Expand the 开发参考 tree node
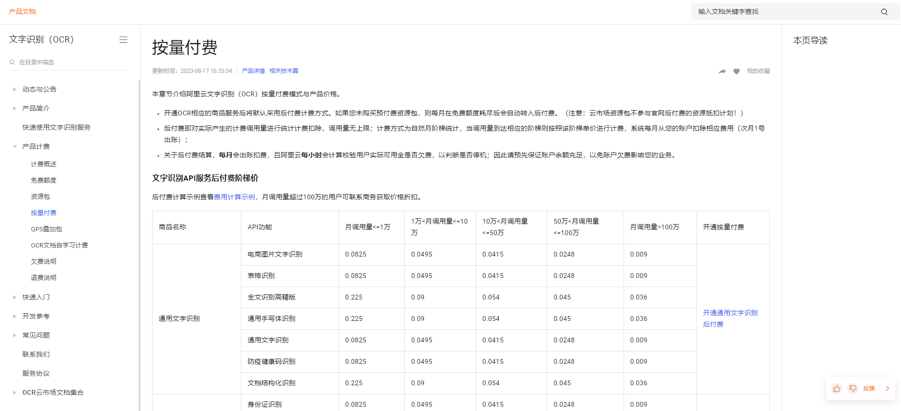 click(14, 316)
